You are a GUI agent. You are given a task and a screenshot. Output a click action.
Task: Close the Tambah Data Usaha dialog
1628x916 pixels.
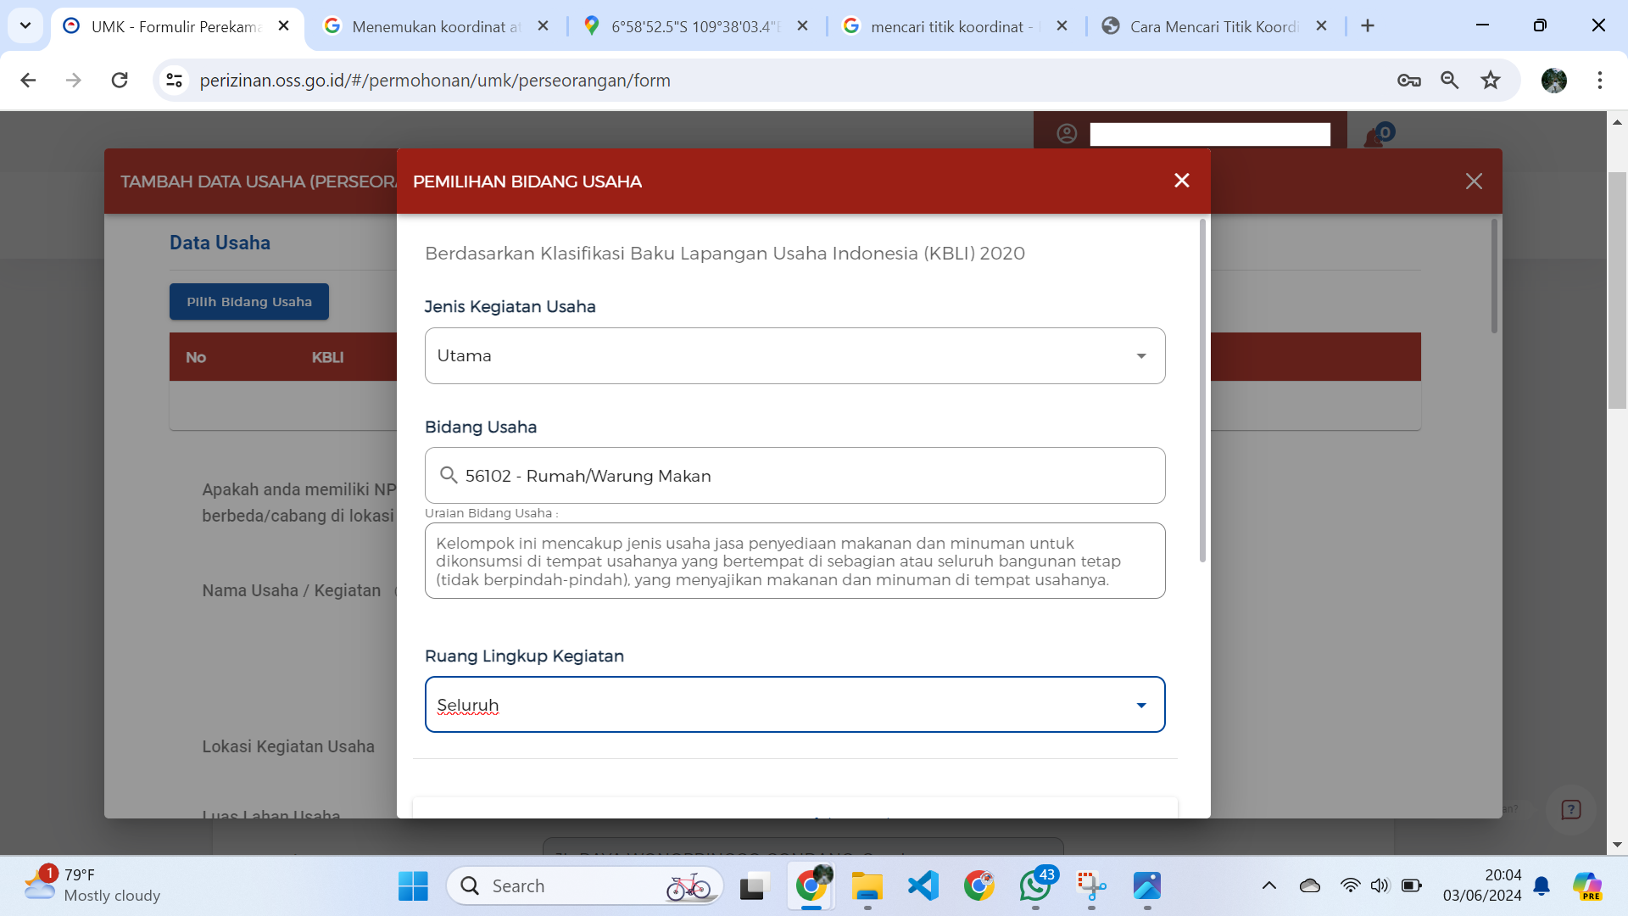tap(1474, 182)
